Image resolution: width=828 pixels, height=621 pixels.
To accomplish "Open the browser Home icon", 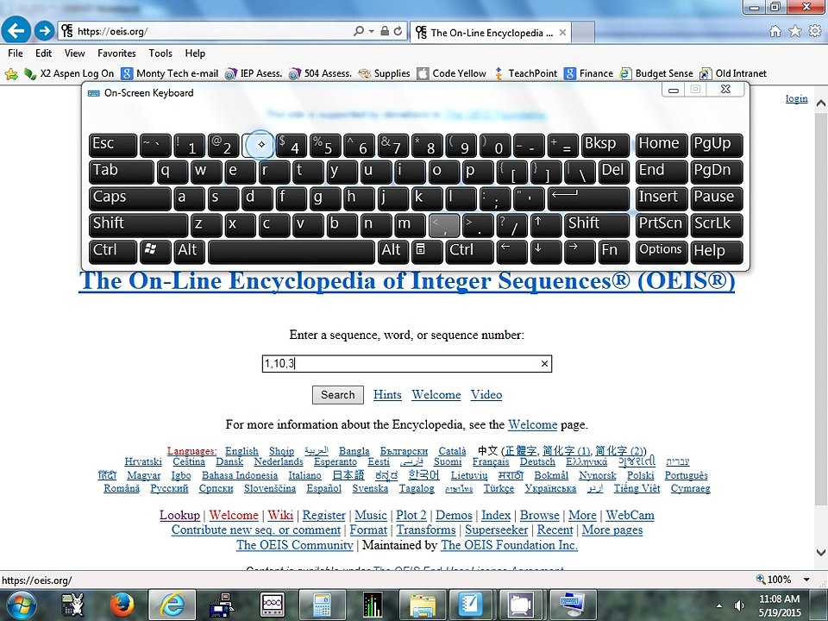I will (775, 31).
